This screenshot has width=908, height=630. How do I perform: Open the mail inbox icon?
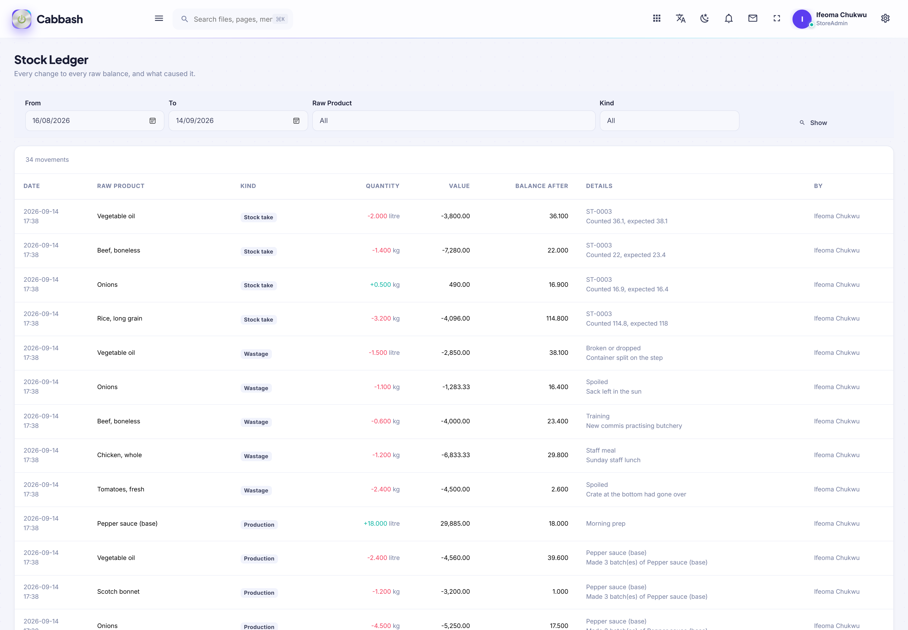point(753,19)
